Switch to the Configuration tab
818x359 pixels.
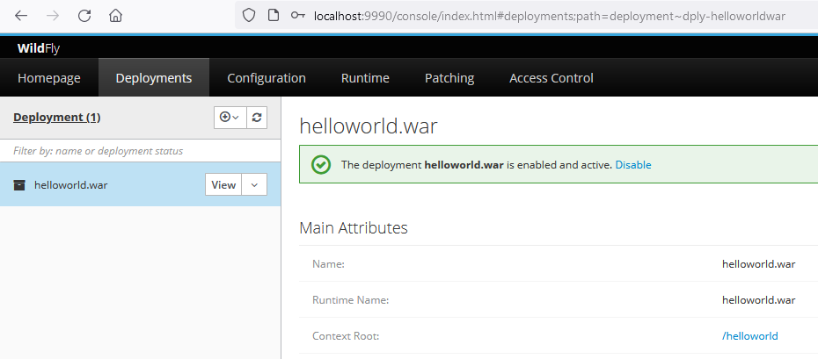(267, 78)
